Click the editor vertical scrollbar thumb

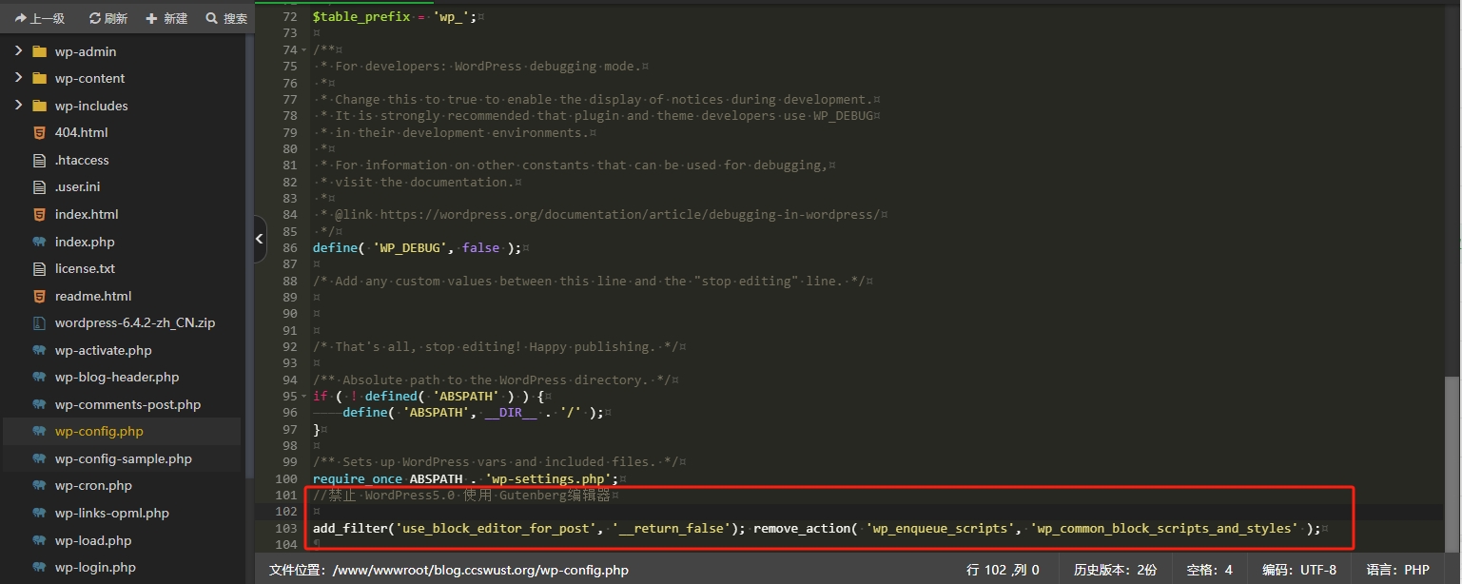[x=1452, y=457]
